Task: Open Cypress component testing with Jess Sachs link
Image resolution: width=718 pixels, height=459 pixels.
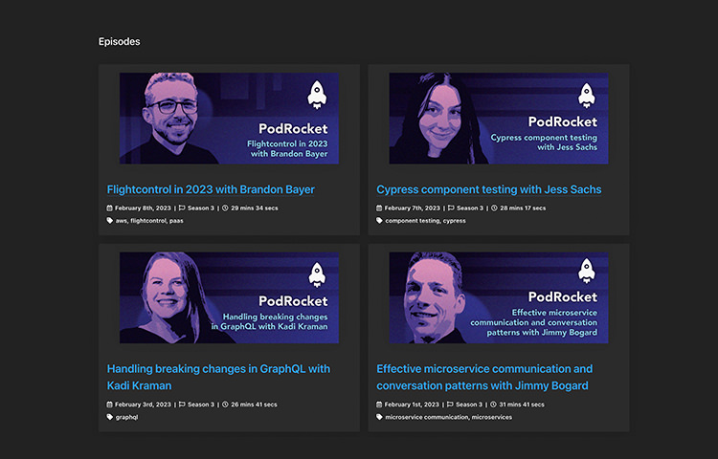Action: coord(488,189)
